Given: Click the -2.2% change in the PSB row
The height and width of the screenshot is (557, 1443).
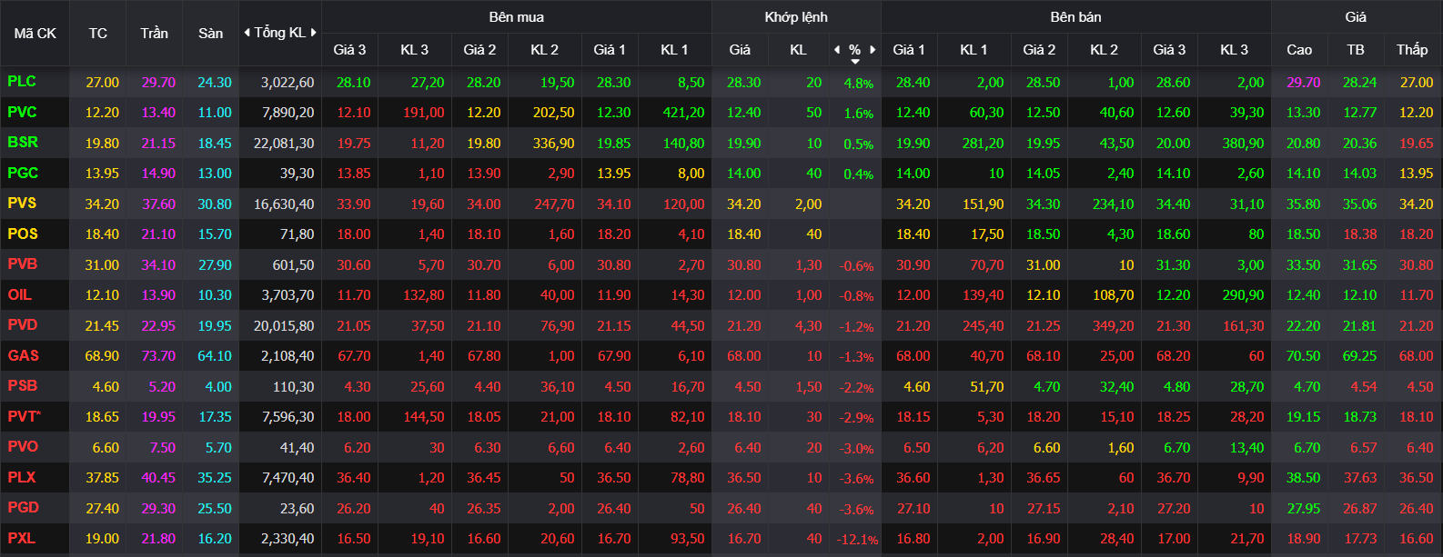Looking at the screenshot, I should click(x=856, y=388).
